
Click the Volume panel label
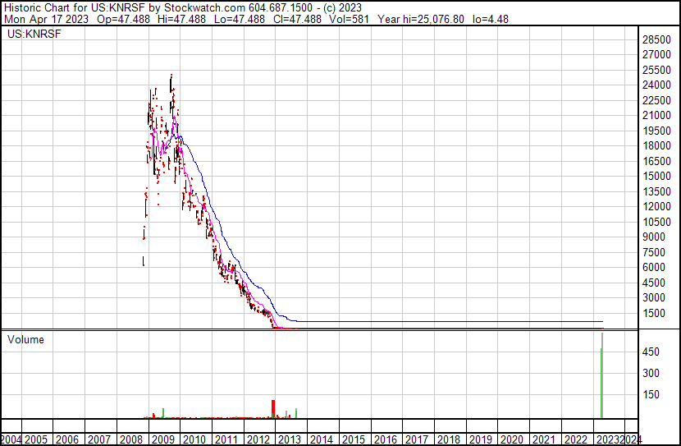(25, 339)
